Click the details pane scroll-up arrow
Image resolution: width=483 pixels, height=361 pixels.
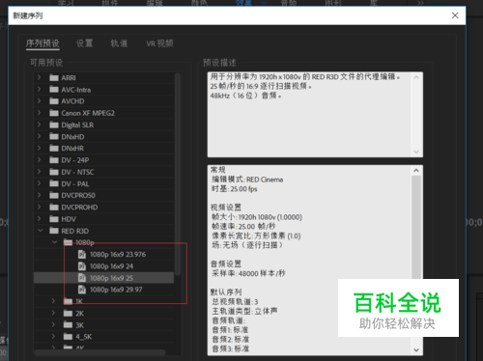416,171
